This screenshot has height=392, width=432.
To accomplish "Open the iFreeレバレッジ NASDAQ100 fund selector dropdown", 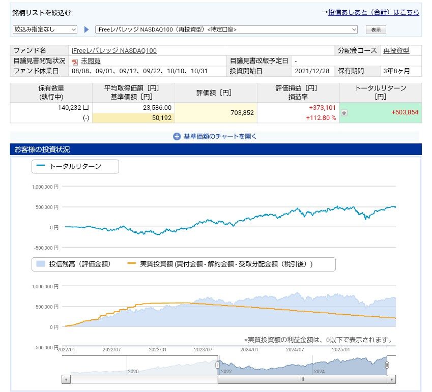I will click(226, 29).
